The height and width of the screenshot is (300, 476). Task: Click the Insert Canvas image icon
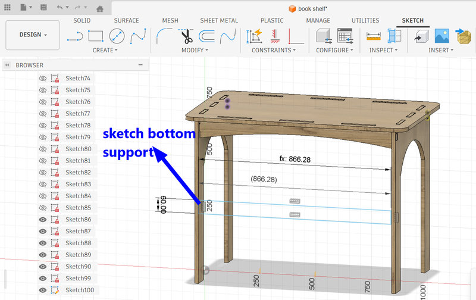point(442,36)
